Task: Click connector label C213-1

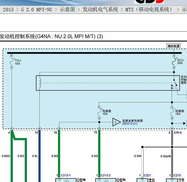Action: [x=66, y=175]
